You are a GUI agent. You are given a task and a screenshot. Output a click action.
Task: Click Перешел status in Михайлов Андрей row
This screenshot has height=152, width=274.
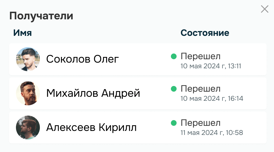[x=201, y=89]
